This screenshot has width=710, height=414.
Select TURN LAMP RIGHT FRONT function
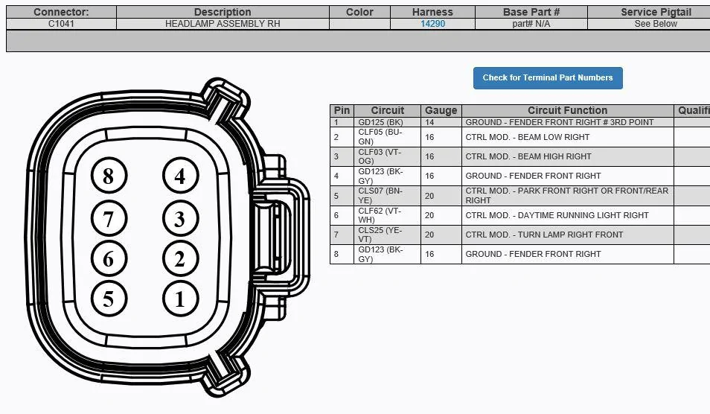pyautogui.click(x=567, y=235)
